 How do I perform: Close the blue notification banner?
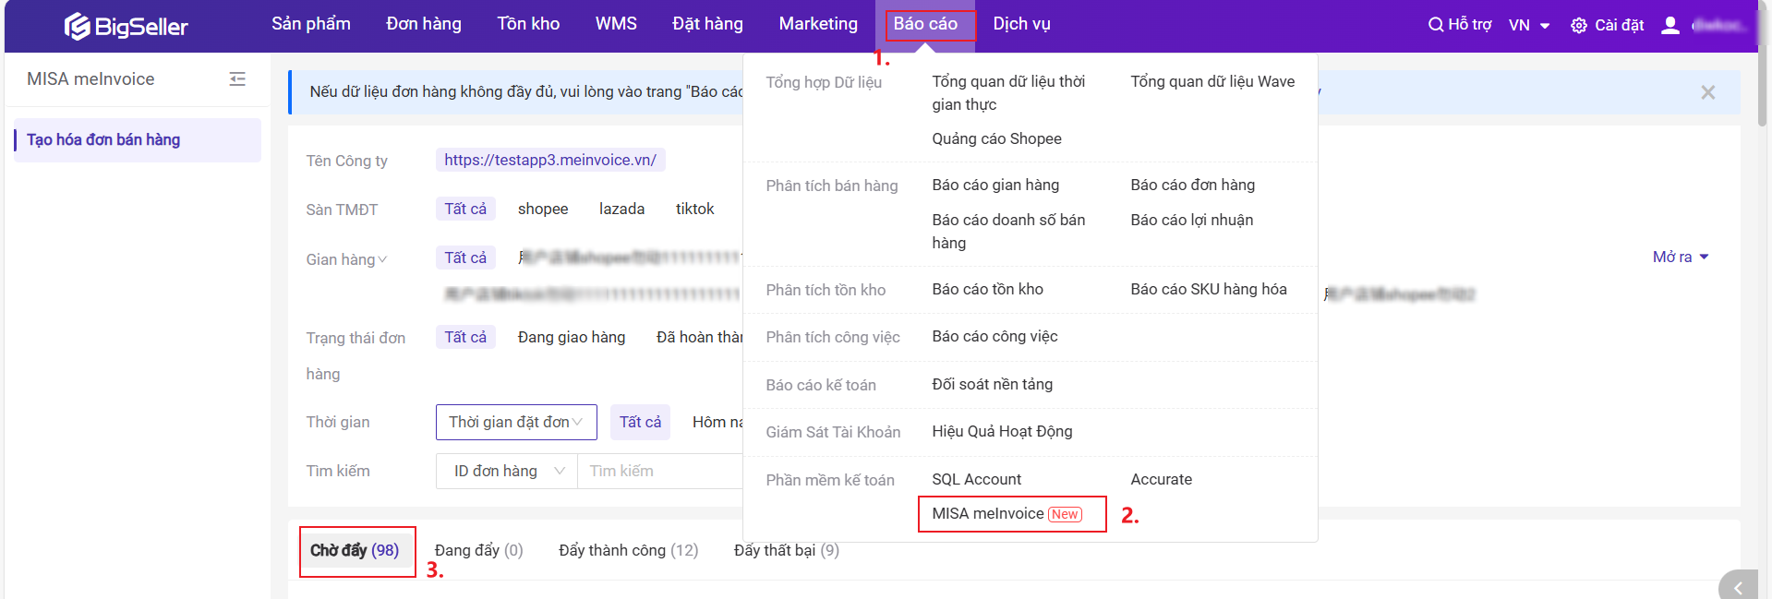(1707, 92)
